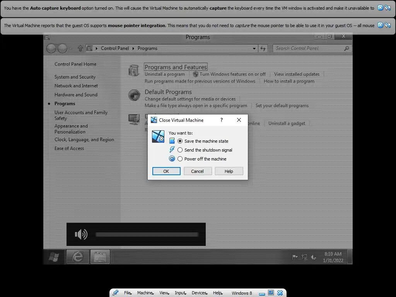Viewport: 396px width, 297px height.
Task: Click the address bar refresh icon
Action: tap(263, 48)
